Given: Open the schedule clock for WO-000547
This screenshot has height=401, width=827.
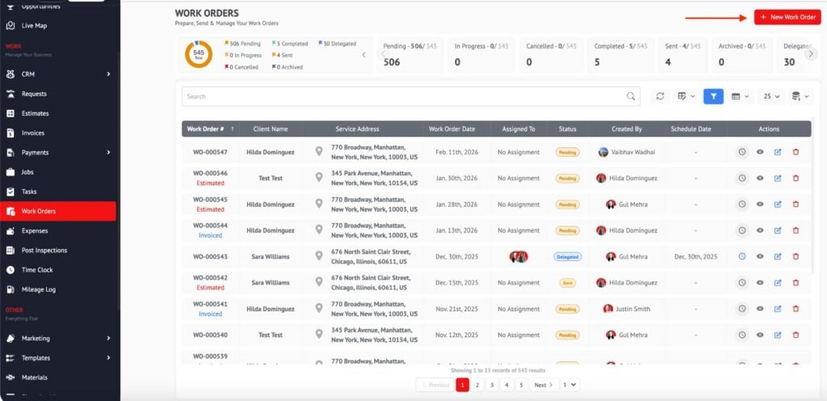Looking at the screenshot, I should click(x=742, y=152).
